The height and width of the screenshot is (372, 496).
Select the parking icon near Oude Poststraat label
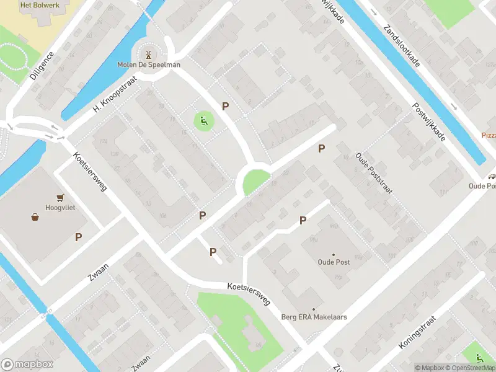pos(321,148)
